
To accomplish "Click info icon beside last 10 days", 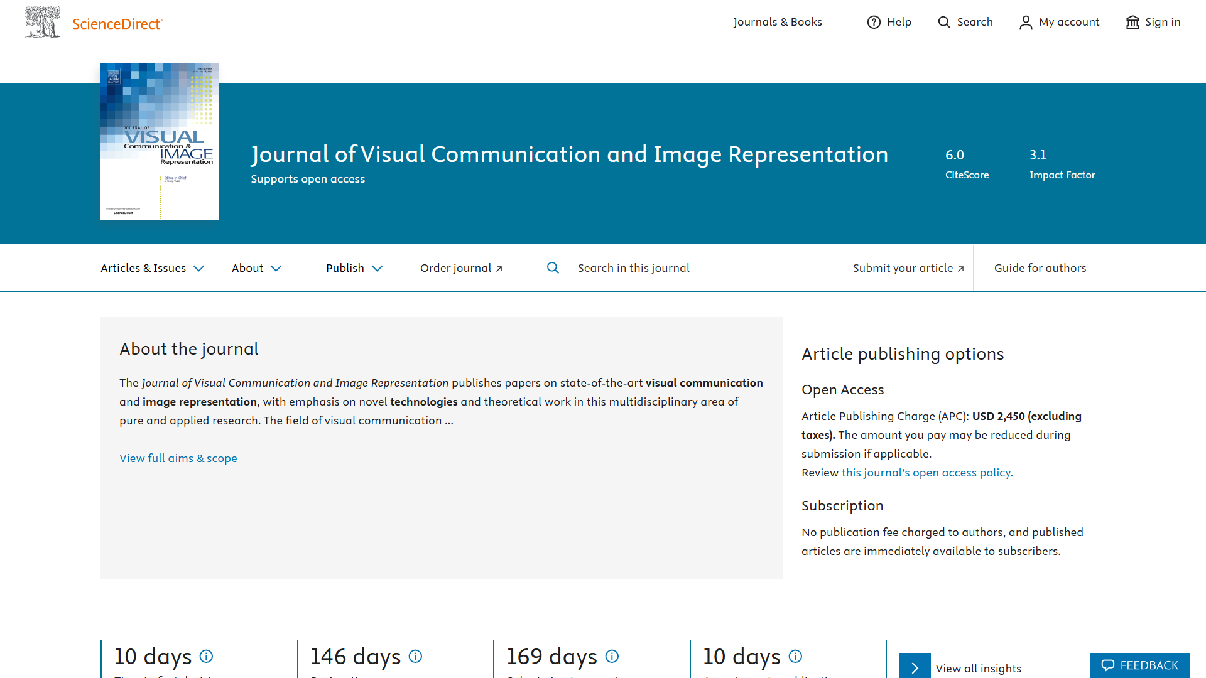I will tap(795, 656).
